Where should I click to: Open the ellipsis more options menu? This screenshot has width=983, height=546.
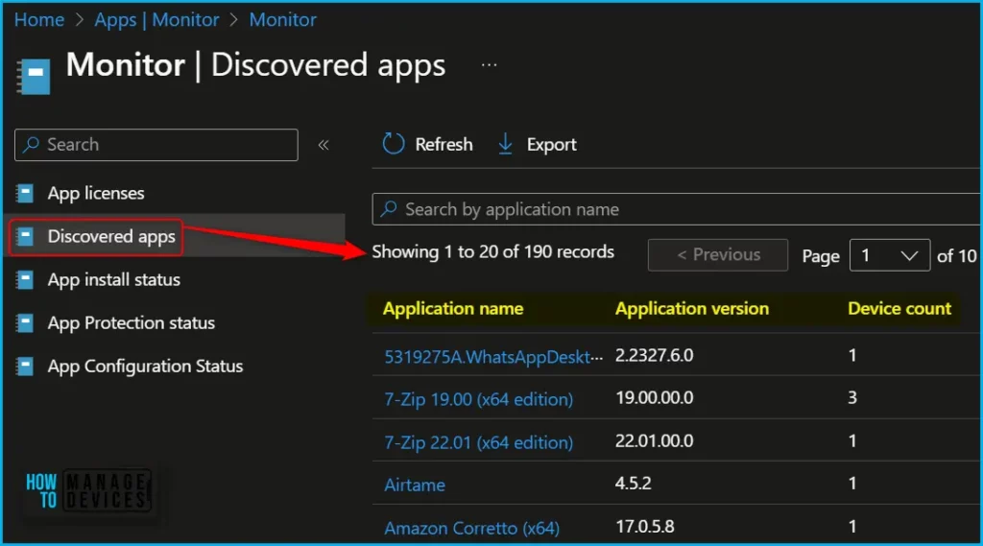tap(490, 65)
